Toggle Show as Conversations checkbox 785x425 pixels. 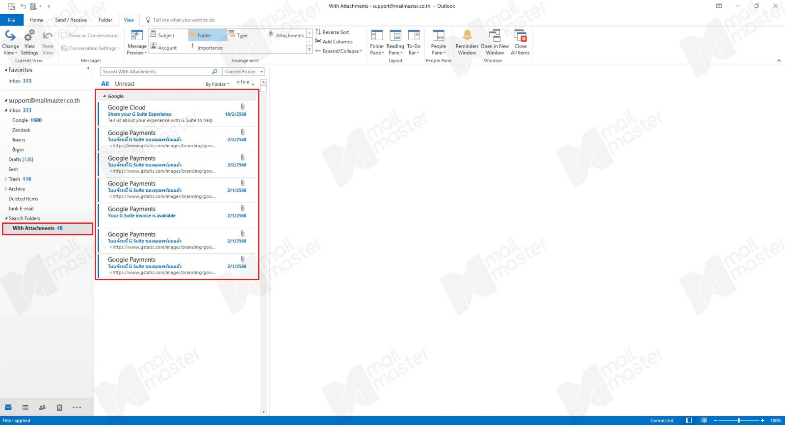tap(64, 35)
